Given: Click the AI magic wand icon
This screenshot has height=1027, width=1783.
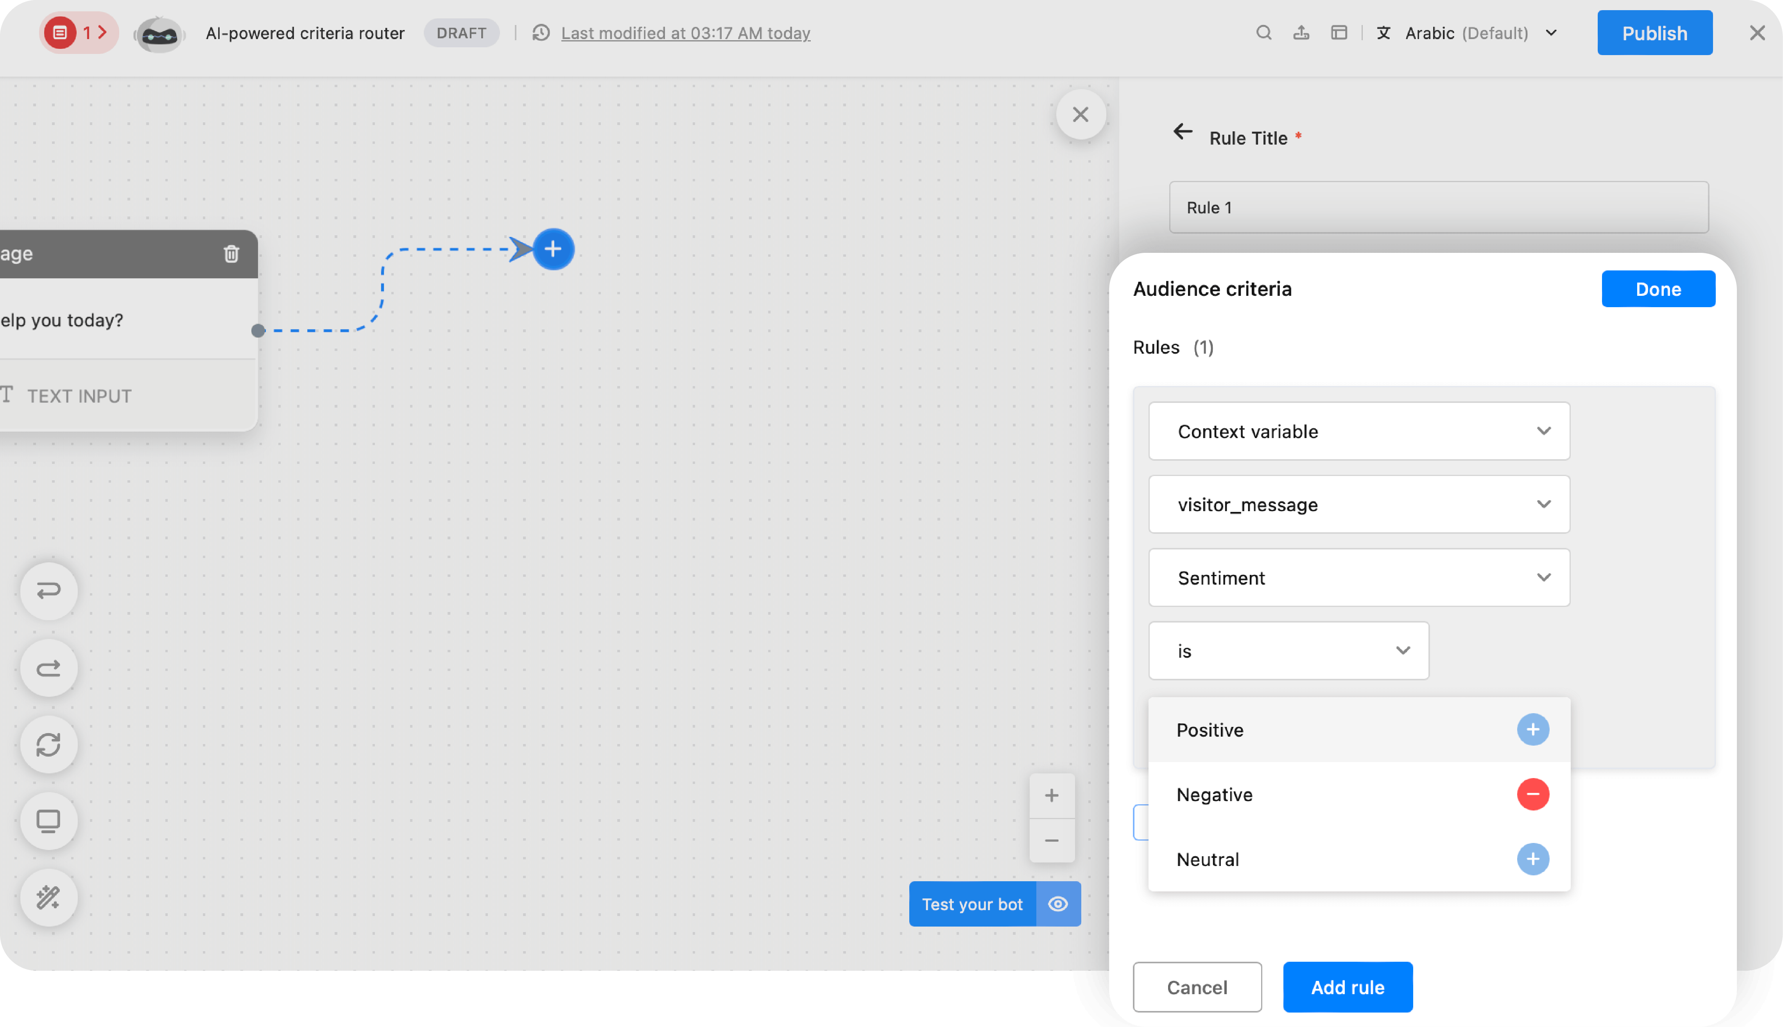Looking at the screenshot, I should coord(48,897).
